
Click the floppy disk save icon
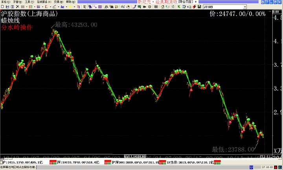point(199,7)
